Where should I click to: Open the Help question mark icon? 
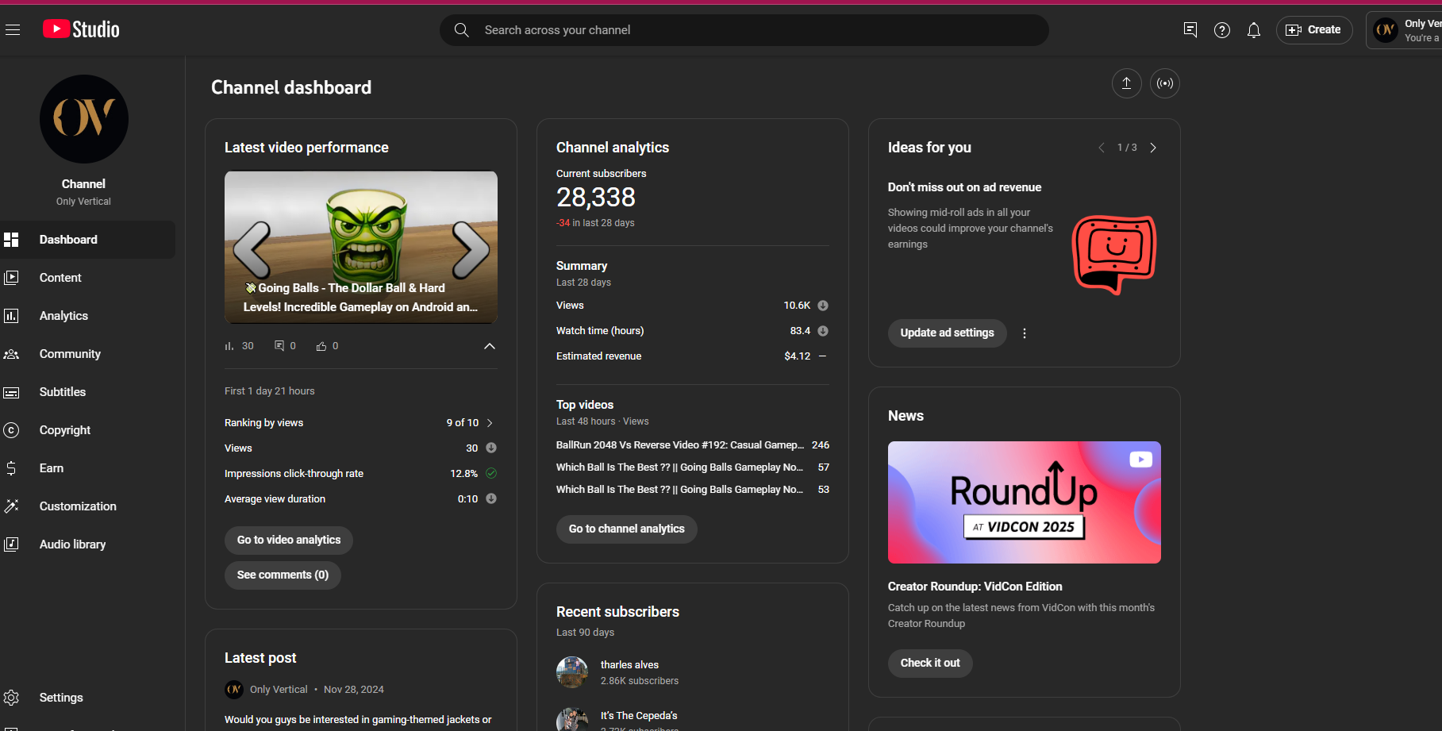tap(1222, 30)
